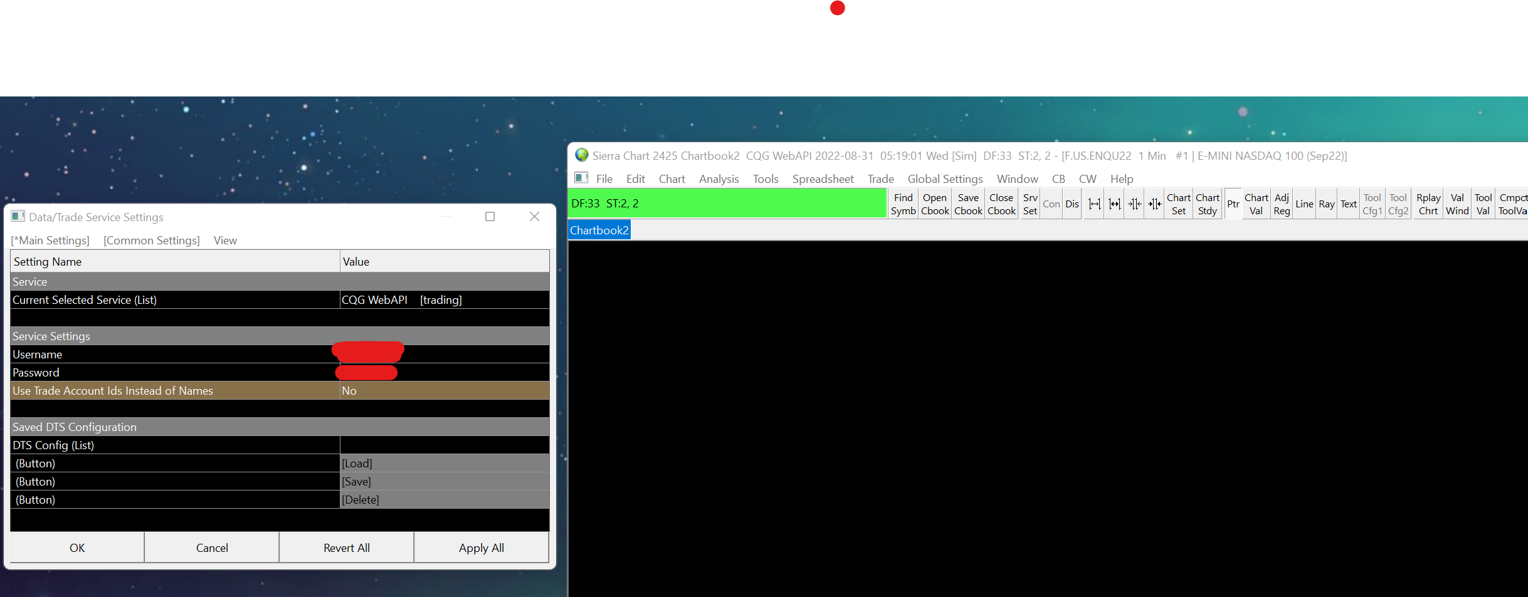Click the 'Service Settings' section header
The height and width of the screenshot is (597, 1528).
click(x=280, y=336)
